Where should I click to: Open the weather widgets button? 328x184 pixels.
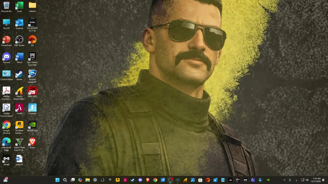5,180
